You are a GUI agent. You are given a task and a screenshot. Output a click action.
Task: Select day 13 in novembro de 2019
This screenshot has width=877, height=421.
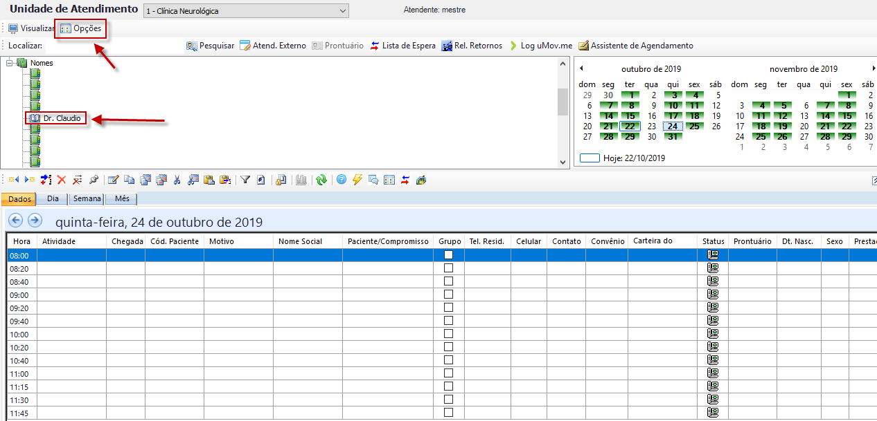[804, 116]
